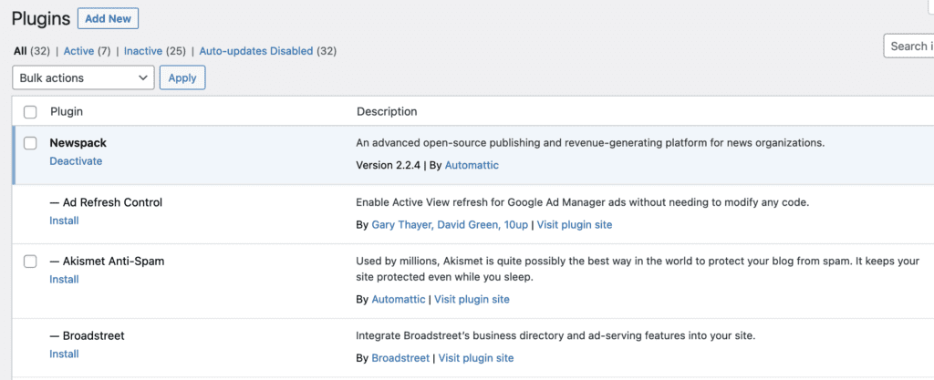Filter plugins by Active

click(78, 51)
